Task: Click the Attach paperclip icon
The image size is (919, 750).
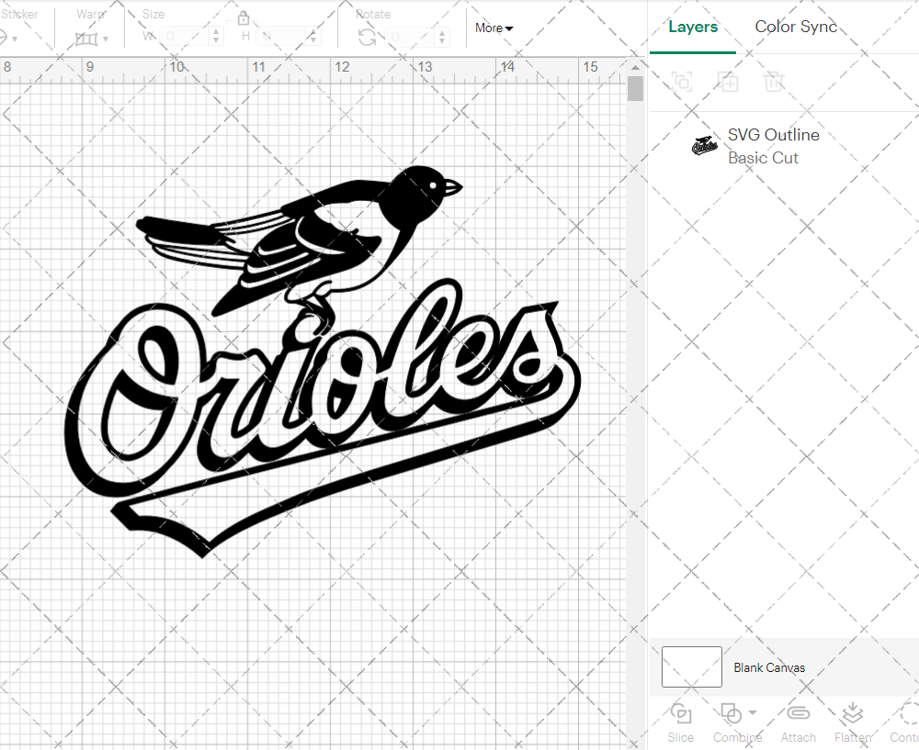Action: [798, 714]
